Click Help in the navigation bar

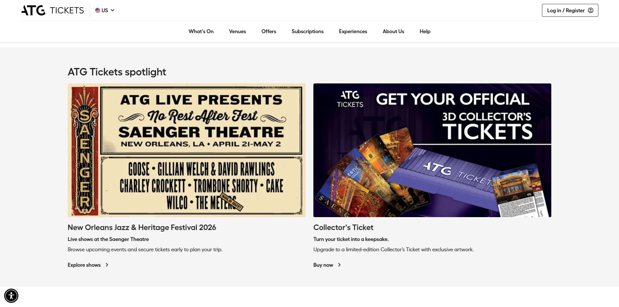coord(425,31)
